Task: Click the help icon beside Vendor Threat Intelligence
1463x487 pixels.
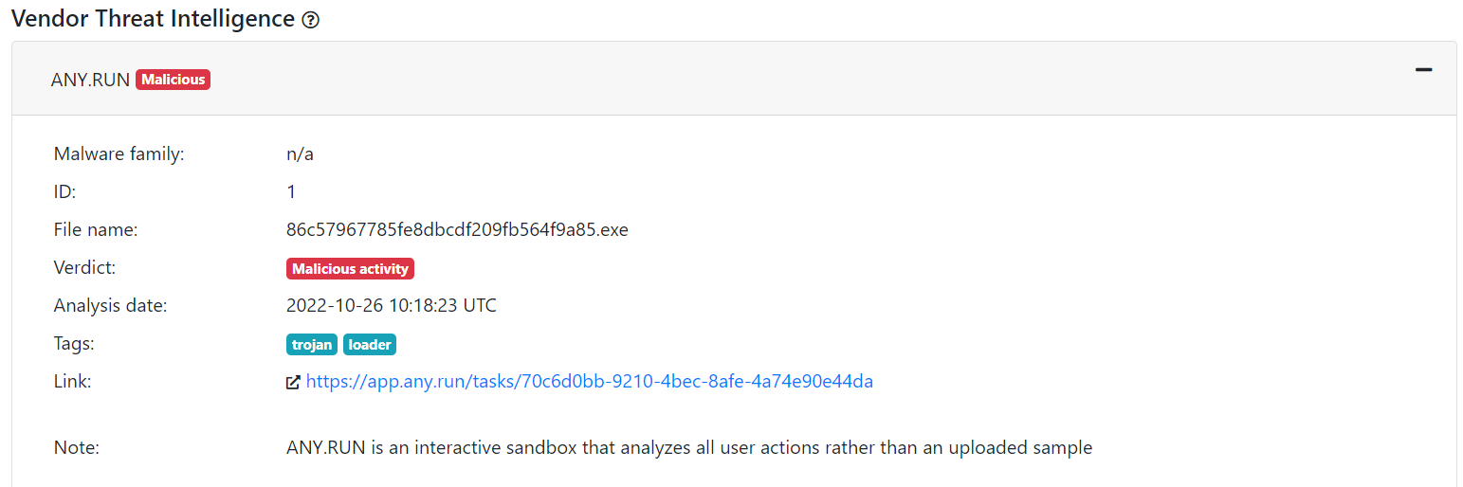Action: (310, 20)
